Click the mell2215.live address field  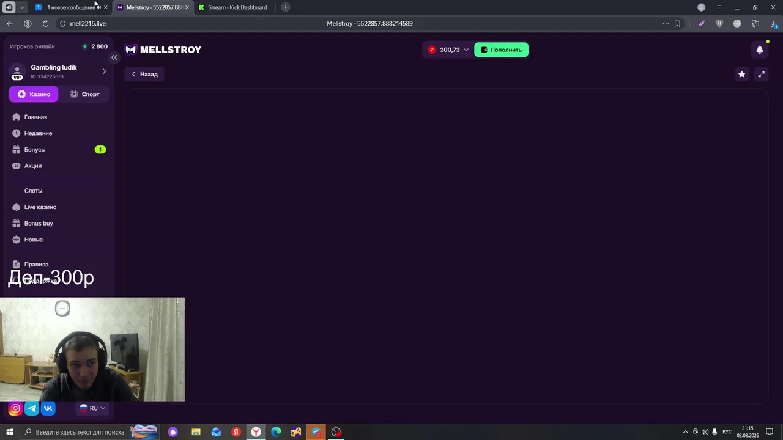[87, 23]
